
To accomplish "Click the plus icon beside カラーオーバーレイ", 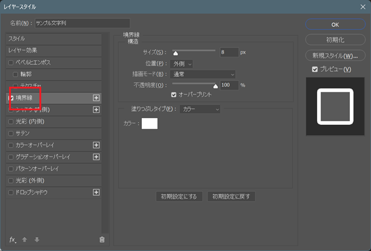I will pos(96,145).
